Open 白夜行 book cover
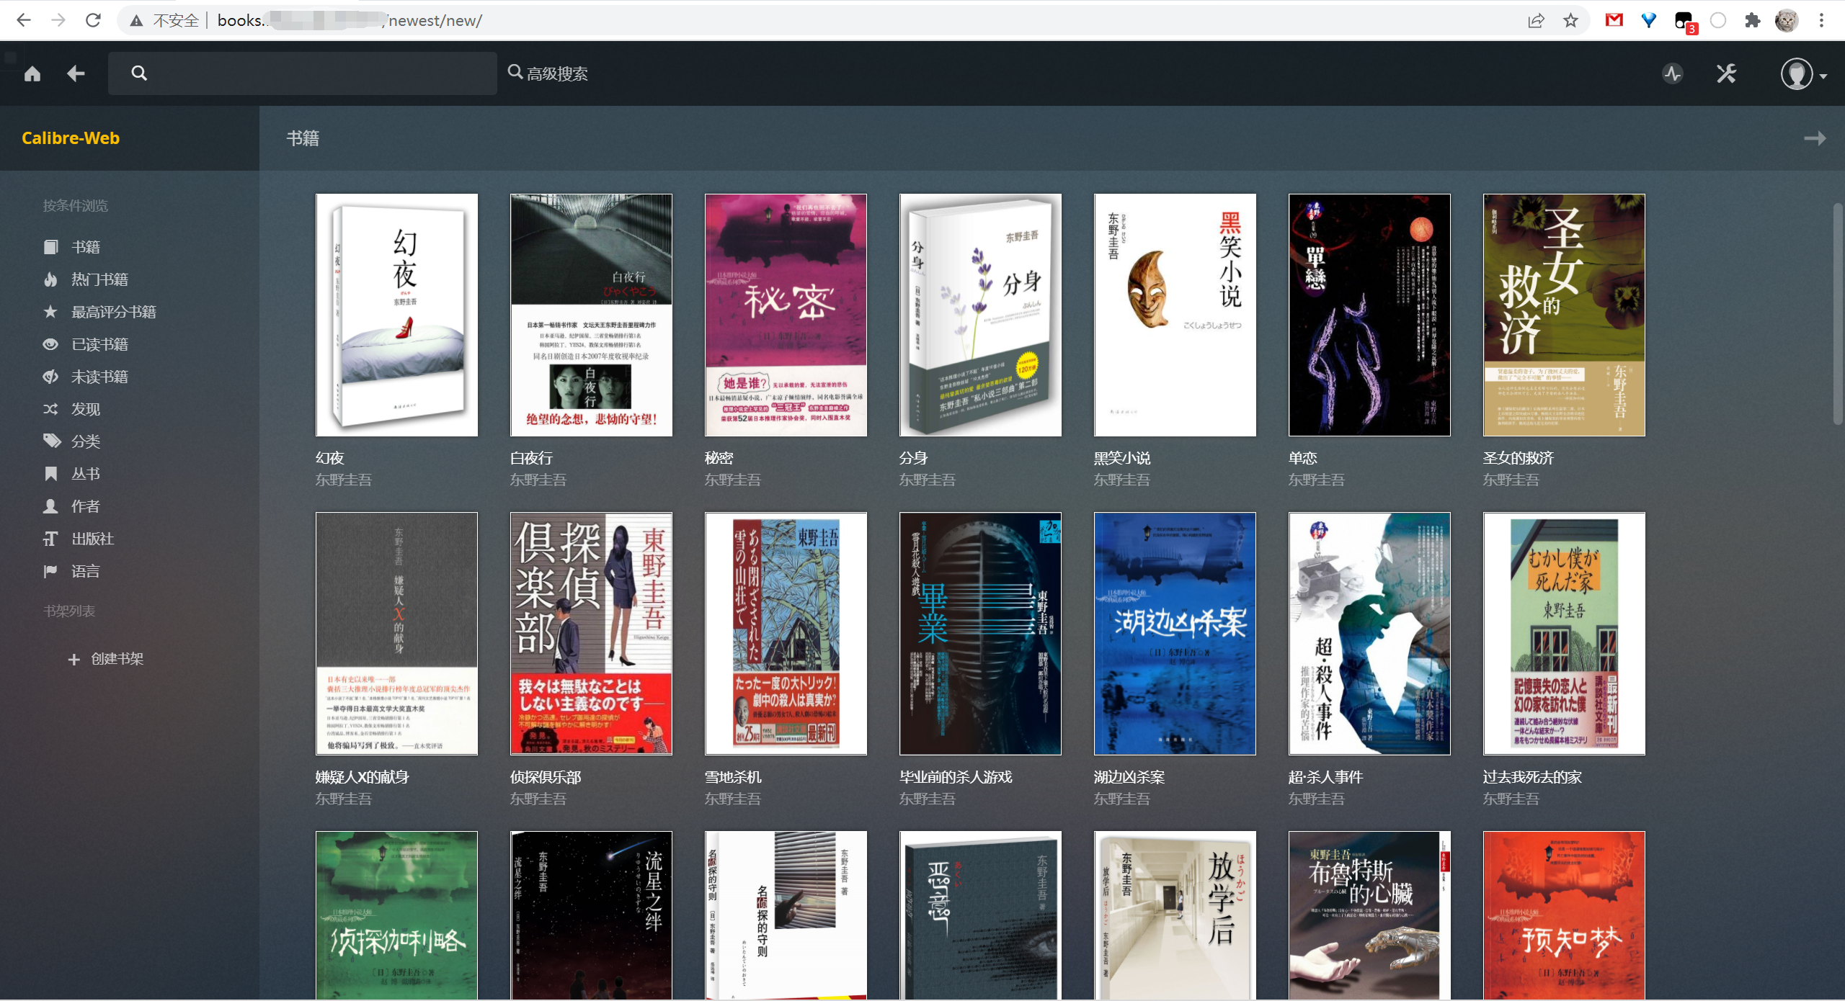The height and width of the screenshot is (1001, 1845). (592, 315)
